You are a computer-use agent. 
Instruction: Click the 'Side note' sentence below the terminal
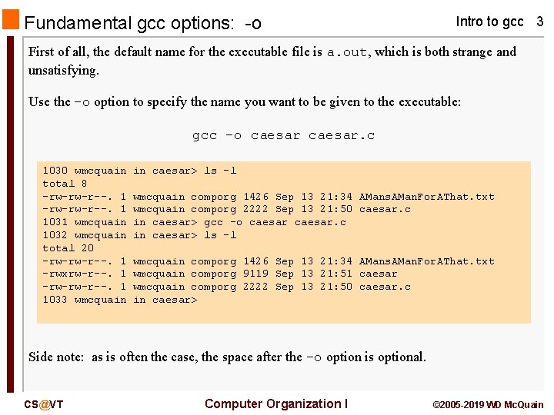tap(227, 357)
